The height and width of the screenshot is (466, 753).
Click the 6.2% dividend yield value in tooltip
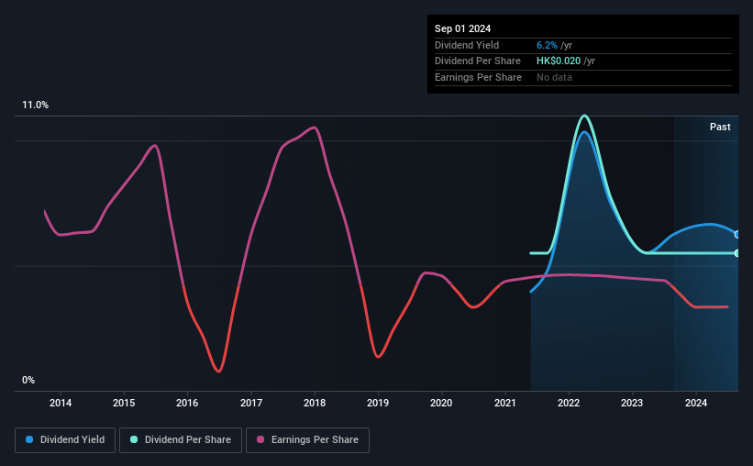[x=547, y=45]
